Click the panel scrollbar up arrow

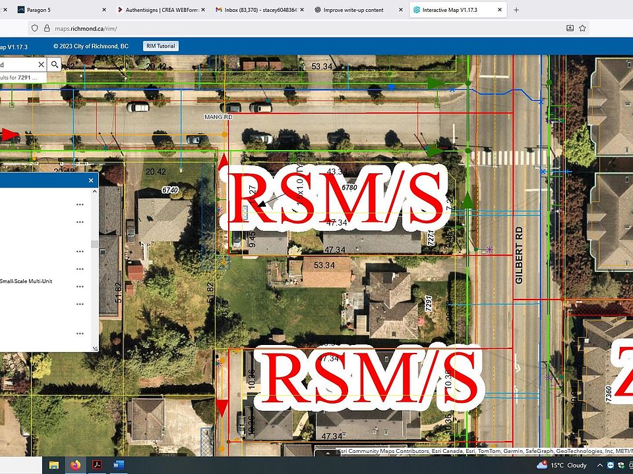point(95,192)
